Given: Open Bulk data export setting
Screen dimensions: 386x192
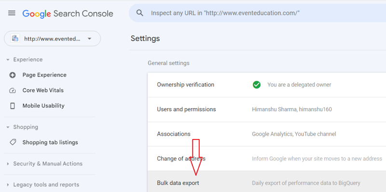Looking at the screenshot, I should coord(267,182).
